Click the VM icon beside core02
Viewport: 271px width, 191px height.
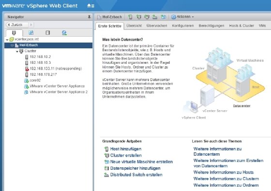[27, 80]
